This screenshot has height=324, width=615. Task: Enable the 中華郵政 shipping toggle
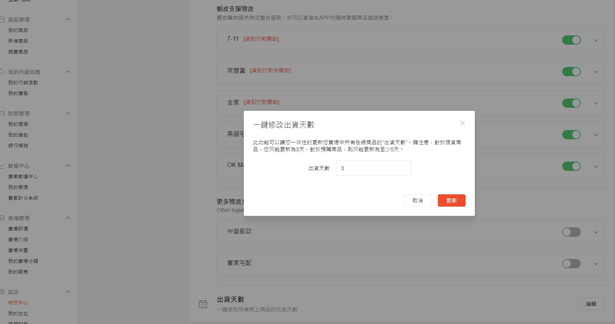pyautogui.click(x=571, y=232)
